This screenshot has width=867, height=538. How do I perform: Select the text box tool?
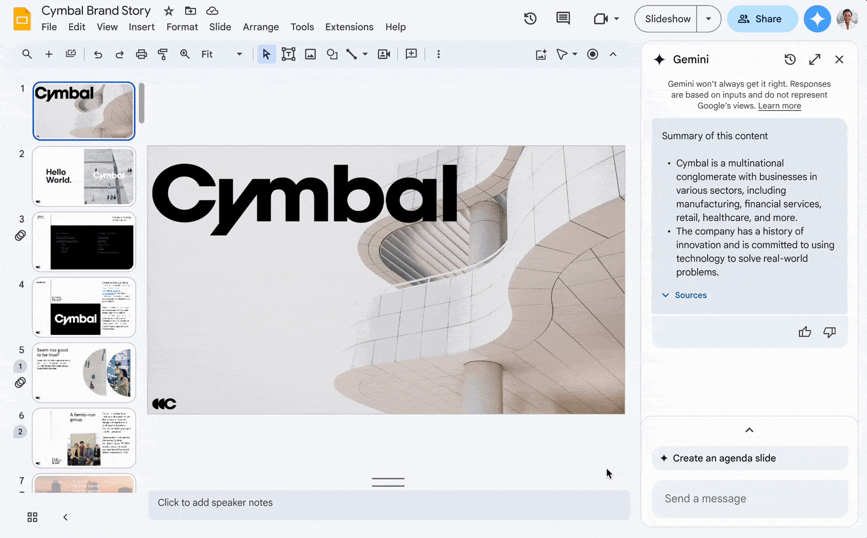[x=288, y=54]
